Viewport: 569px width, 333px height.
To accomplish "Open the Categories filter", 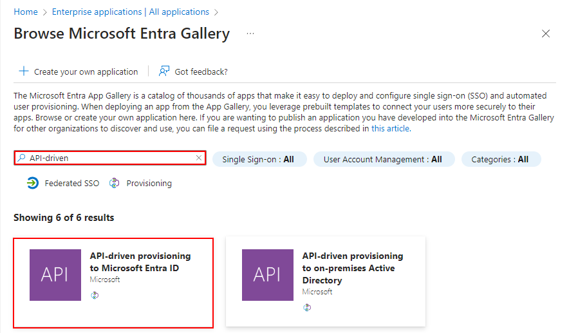I will [x=501, y=160].
